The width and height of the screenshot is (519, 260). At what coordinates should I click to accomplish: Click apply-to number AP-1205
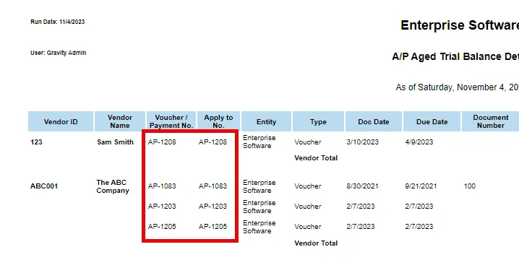tap(213, 226)
